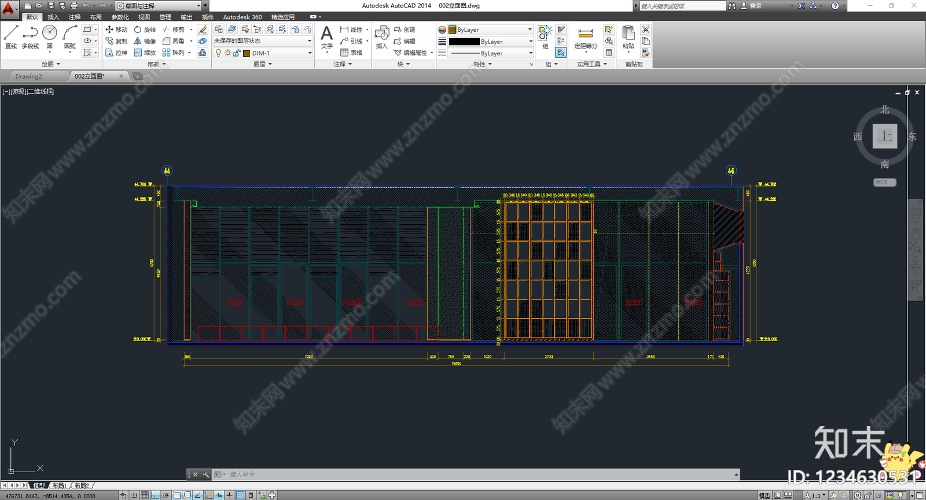Open the 草图与注释 workspace dropdown
This screenshot has width=926, height=500.
tap(161, 6)
